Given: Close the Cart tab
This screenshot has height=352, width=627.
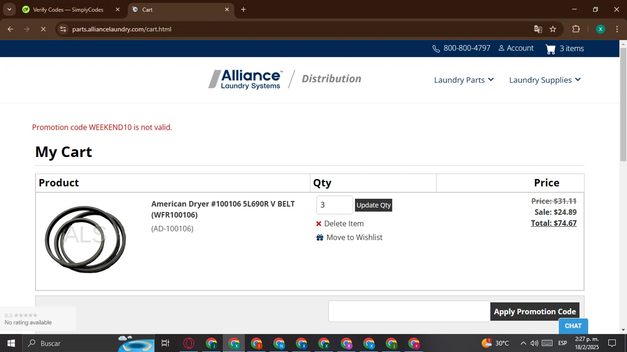Looking at the screenshot, I should pyautogui.click(x=227, y=10).
